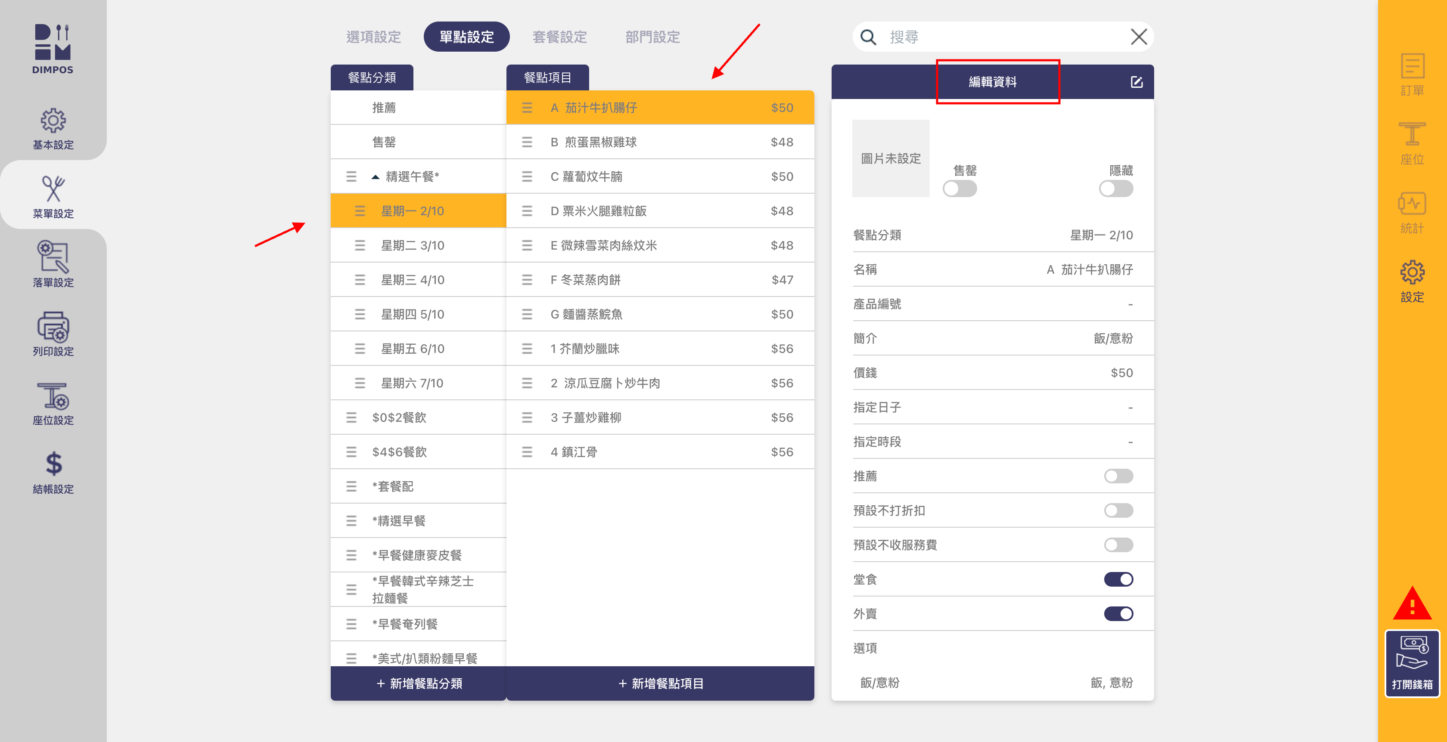Collapse the 精選午餐* category arrow
The image size is (1447, 742).
[375, 177]
